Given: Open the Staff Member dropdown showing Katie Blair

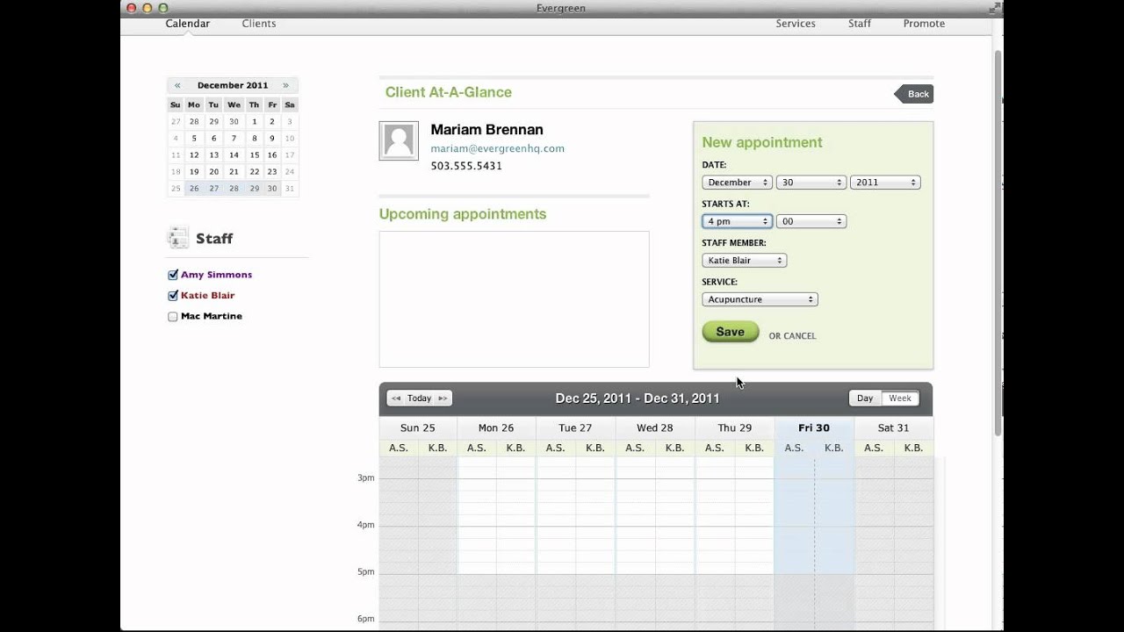Looking at the screenshot, I should pos(744,261).
